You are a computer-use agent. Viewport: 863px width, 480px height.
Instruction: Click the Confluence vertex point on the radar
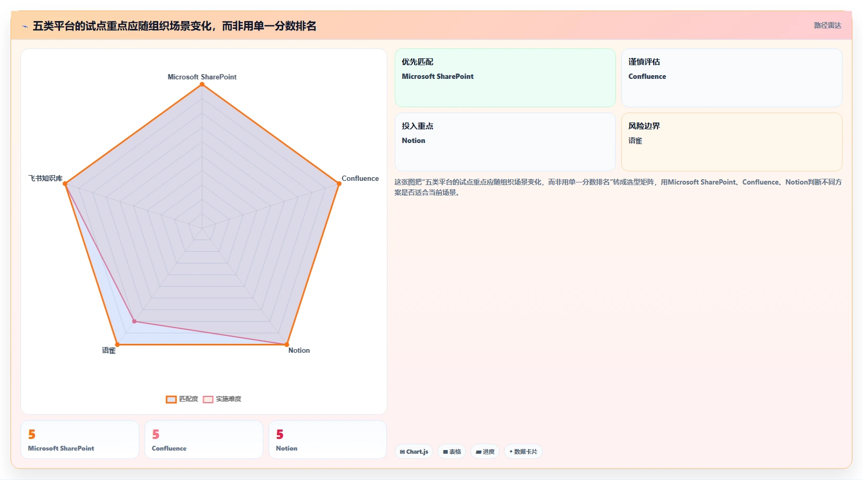pos(339,183)
